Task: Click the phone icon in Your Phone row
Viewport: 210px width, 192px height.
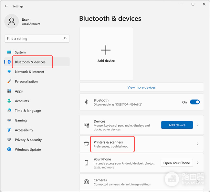Action: coord(86,163)
